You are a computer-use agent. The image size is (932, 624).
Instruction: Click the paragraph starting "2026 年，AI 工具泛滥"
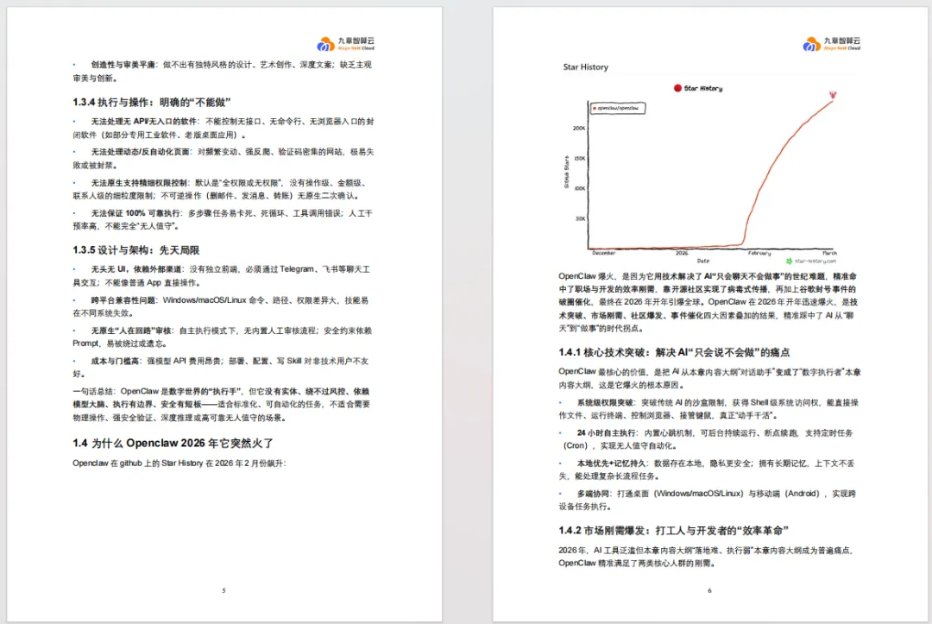708,557
